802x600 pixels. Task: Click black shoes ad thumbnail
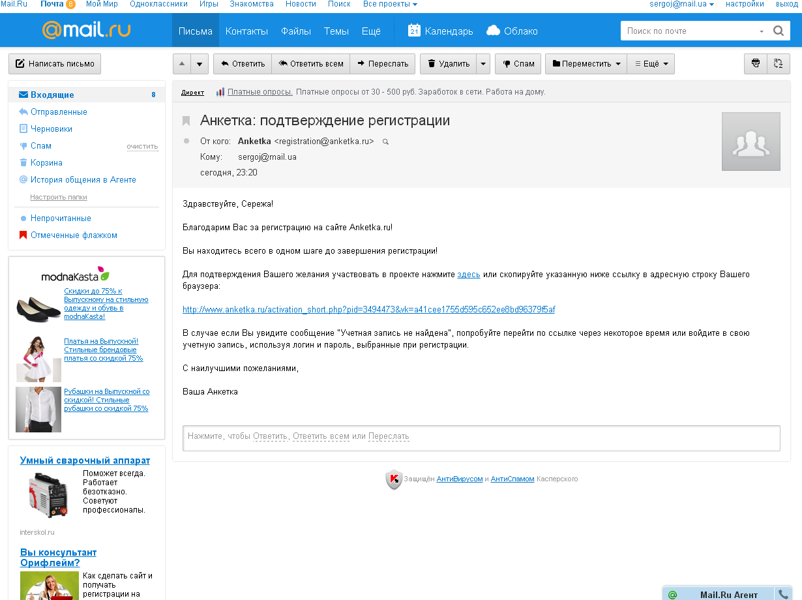coord(38,309)
